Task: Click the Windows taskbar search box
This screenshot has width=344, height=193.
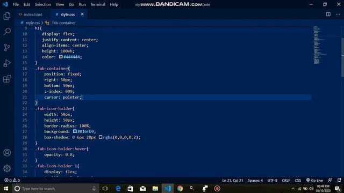Action: [x=55, y=188]
